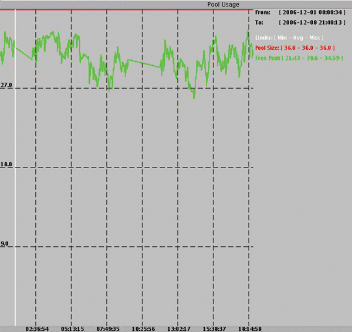Click the To label

[x=260, y=22]
